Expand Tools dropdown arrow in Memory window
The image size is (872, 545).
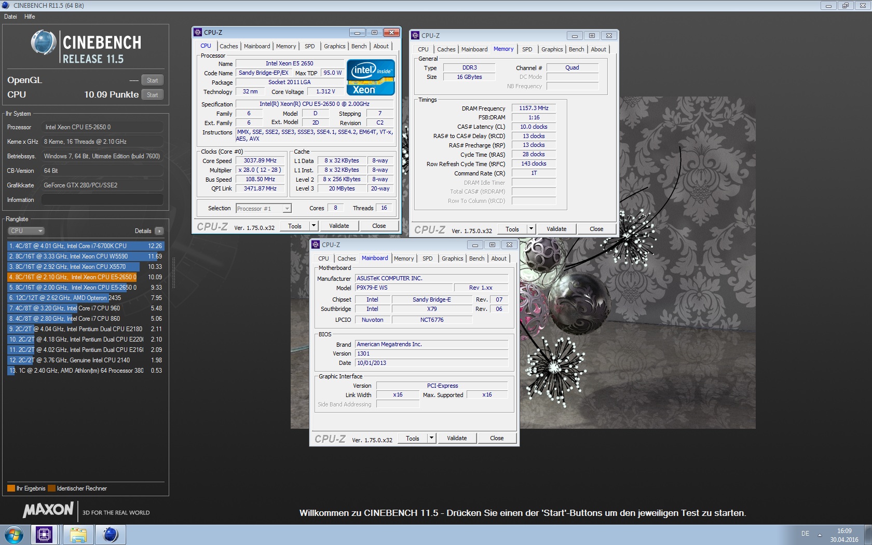click(531, 229)
